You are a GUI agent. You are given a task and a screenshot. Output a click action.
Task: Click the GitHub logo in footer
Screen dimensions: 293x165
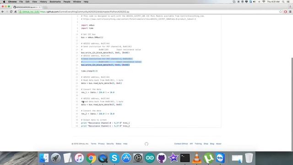(x=146, y=144)
